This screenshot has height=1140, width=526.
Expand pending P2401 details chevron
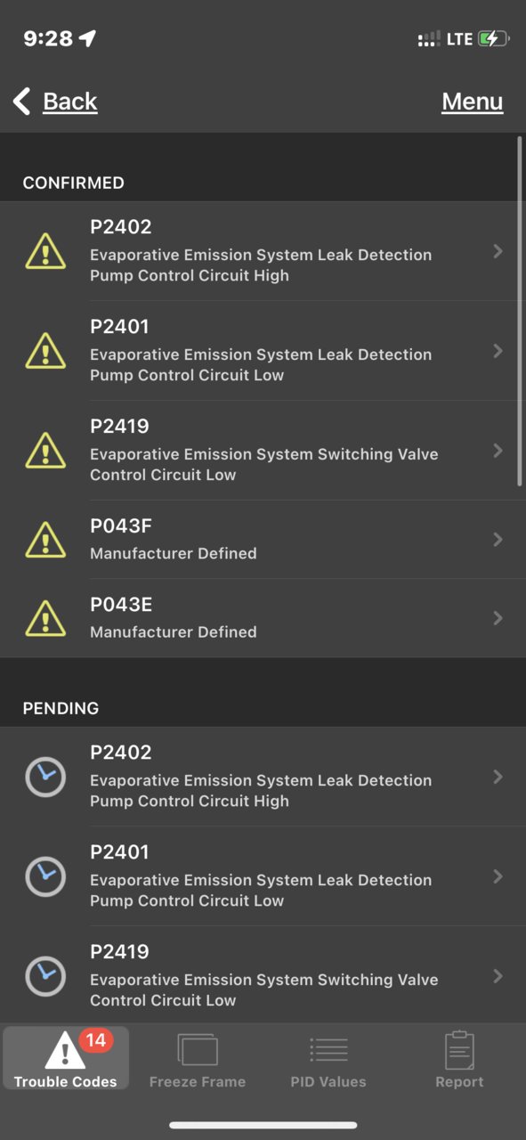click(x=498, y=876)
